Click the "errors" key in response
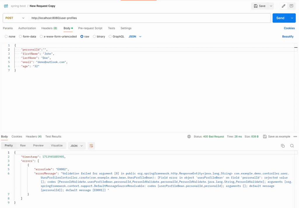The image size is (299, 208). pos(27,161)
